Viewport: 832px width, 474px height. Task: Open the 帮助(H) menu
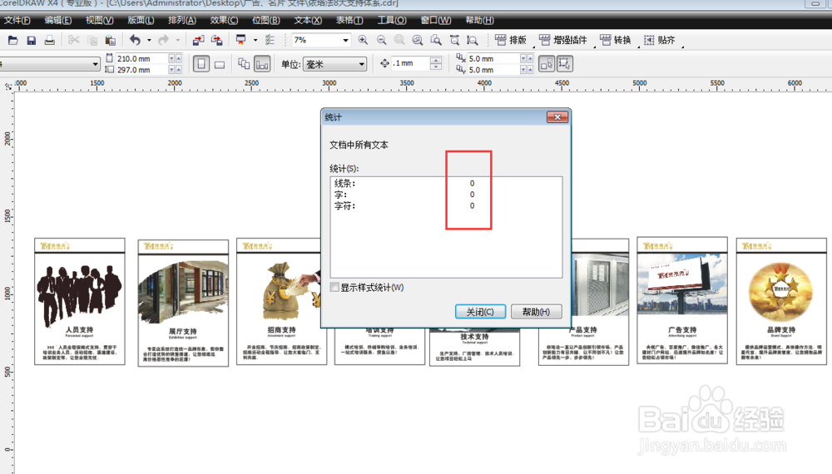pyautogui.click(x=480, y=20)
